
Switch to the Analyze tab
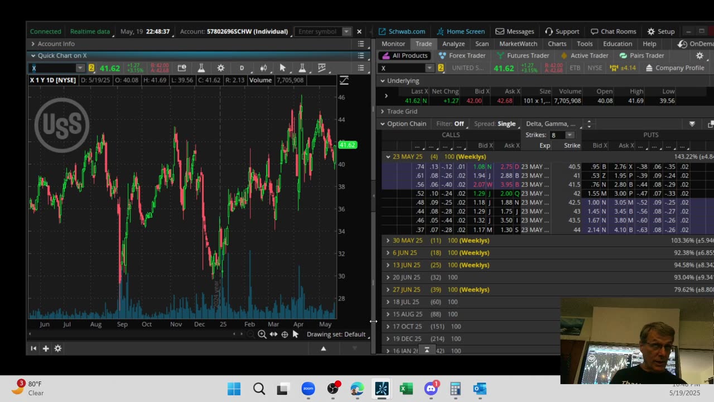pos(453,44)
